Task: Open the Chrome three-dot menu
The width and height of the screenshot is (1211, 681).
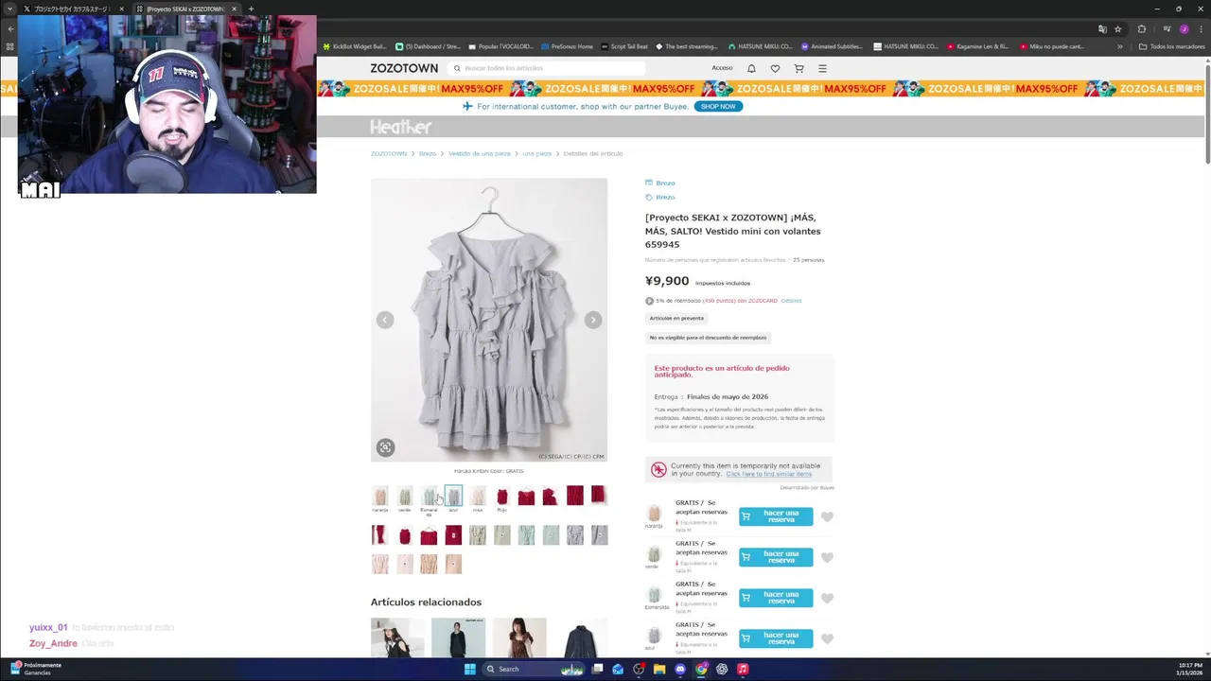Action: tap(1200, 28)
